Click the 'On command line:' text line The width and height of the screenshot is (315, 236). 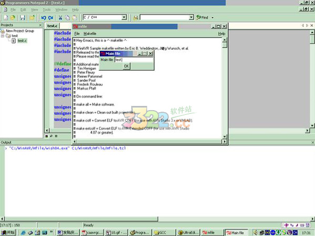coord(89,96)
